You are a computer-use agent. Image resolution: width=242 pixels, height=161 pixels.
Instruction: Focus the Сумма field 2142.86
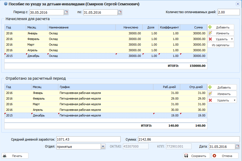tap(189, 139)
